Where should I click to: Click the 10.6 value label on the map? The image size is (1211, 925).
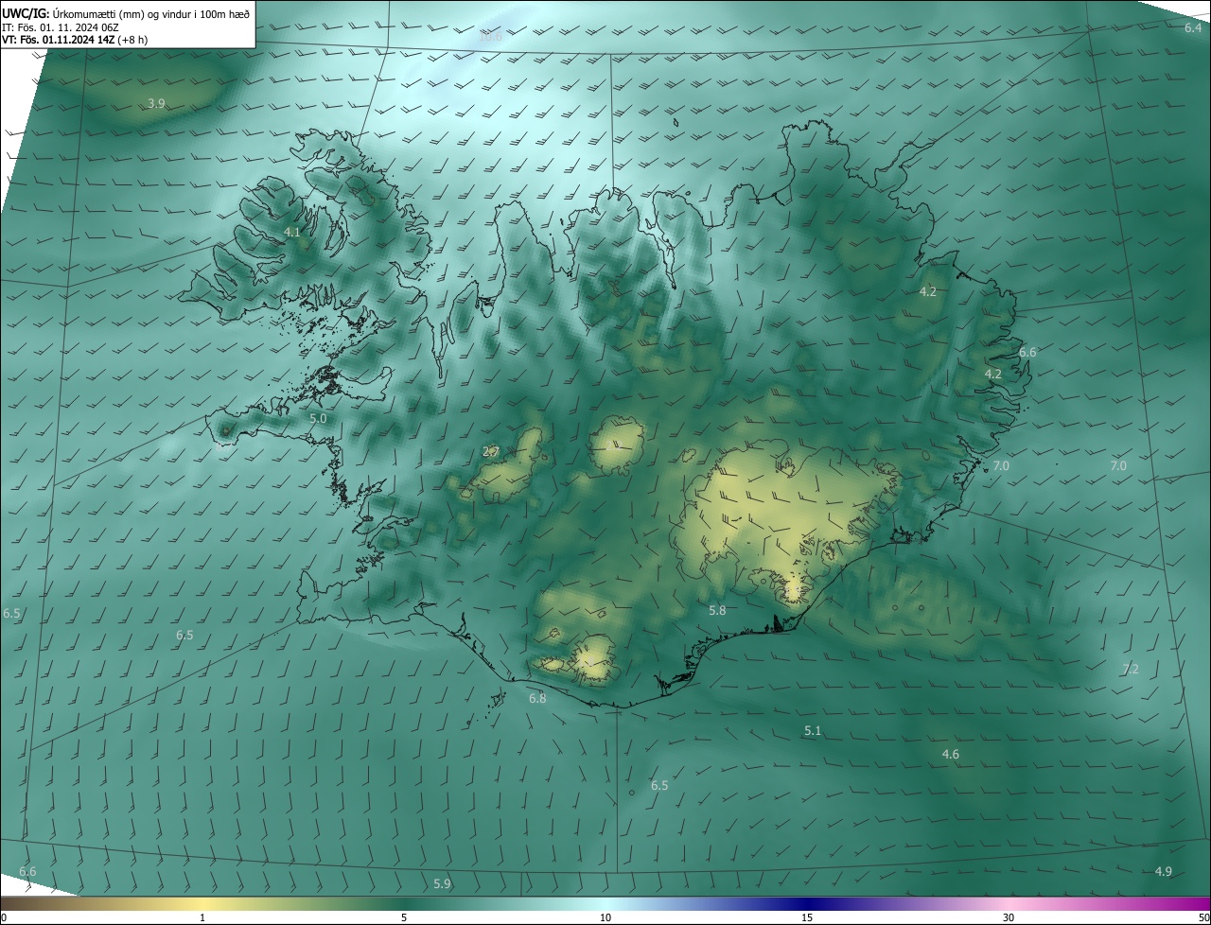click(x=490, y=37)
